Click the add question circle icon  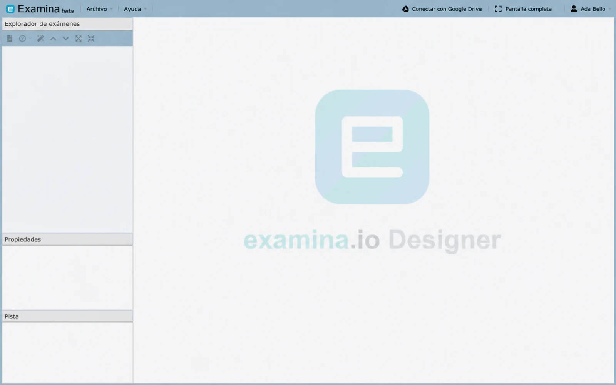[22, 38]
